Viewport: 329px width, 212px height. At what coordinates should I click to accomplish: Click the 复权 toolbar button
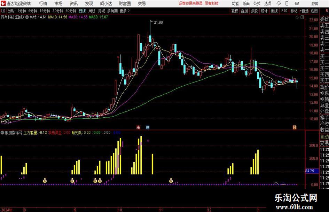click(x=235, y=11)
